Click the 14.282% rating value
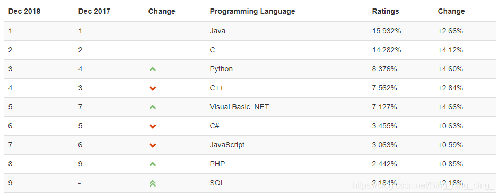 [x=387, y=50]
